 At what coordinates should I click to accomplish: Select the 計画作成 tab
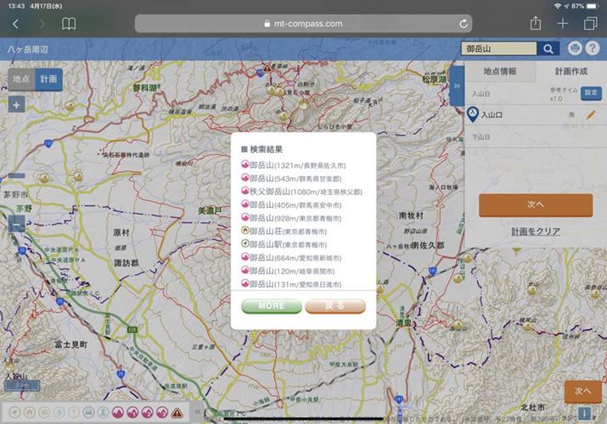571,71
